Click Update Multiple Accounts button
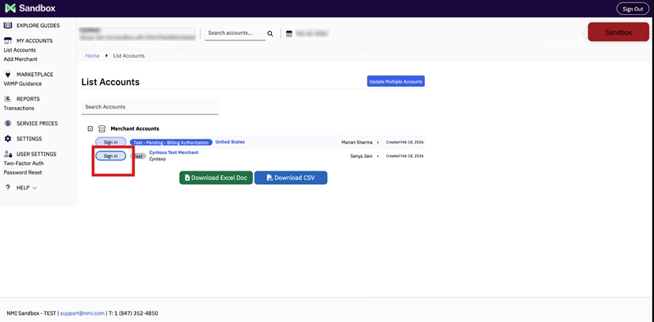The image size is (654, 322). (x=396, y=82)
